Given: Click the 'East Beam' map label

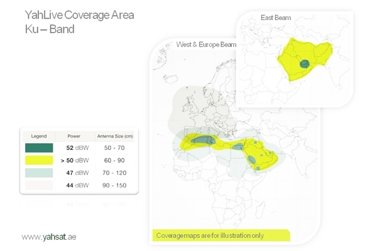Looking at the screenshot, I should click(x=276, y=18).
